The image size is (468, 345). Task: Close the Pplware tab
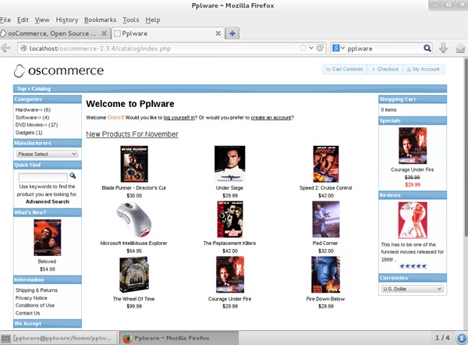coord(218,34)
